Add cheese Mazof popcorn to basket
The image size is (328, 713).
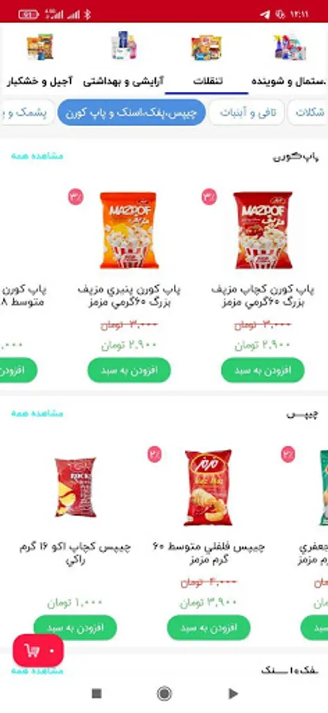[x=130, y=370]
